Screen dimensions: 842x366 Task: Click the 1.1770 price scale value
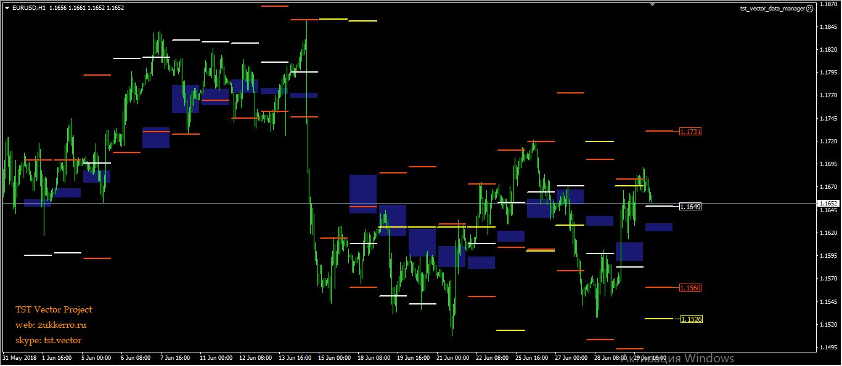tap(828, 95)
